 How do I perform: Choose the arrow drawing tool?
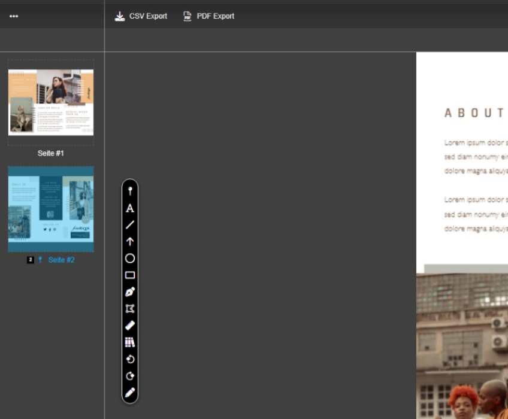tap(130, 242)
